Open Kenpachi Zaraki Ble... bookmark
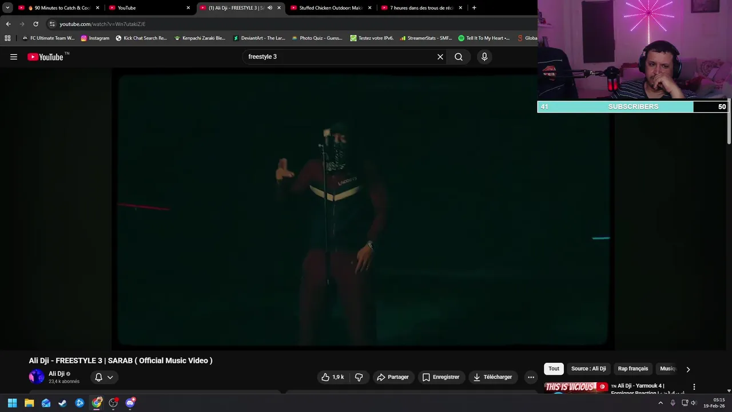The image size is (732, 412). [200, 38]
